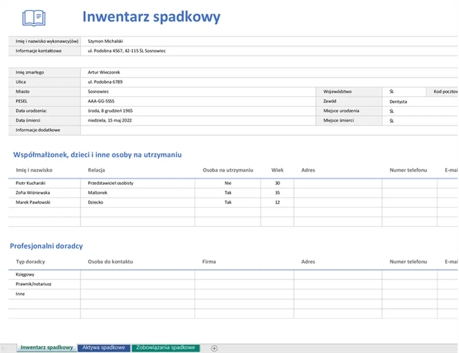Click the 'Relacja' column header
Screen dimensions: 459x353
96,170
